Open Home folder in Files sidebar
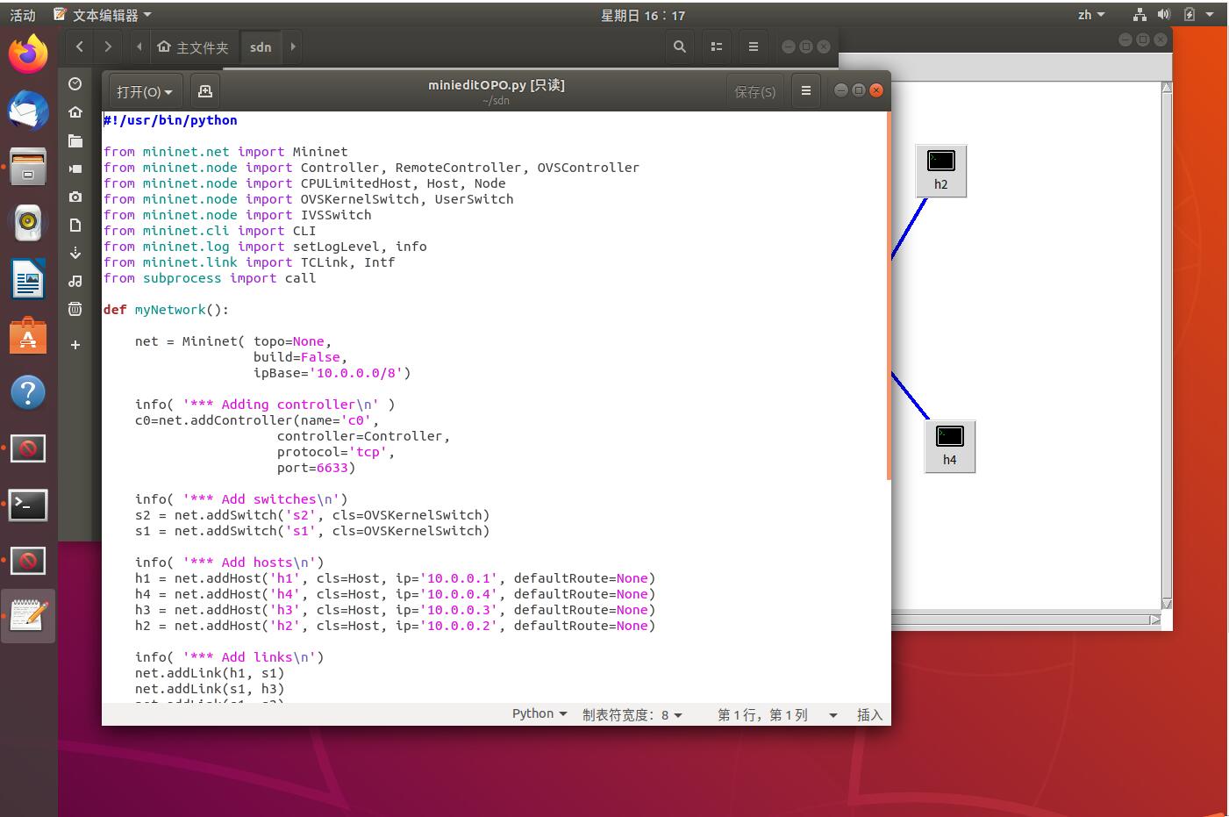The image size is (1229, 817). coord(75,112)
